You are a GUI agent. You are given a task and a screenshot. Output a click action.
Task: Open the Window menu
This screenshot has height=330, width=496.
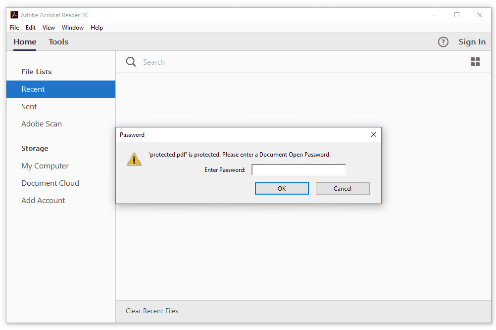point(72,28)
